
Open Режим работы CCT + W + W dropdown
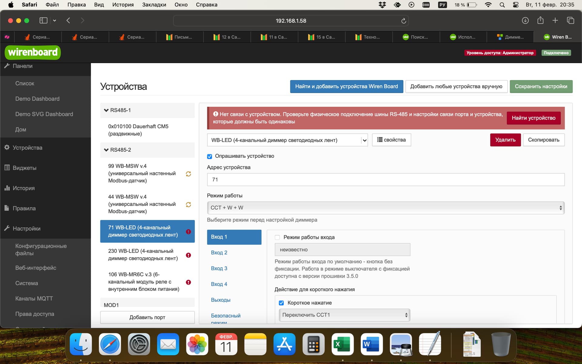click(386, 208)
